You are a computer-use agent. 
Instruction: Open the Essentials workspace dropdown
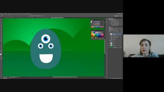coord(118,16)
